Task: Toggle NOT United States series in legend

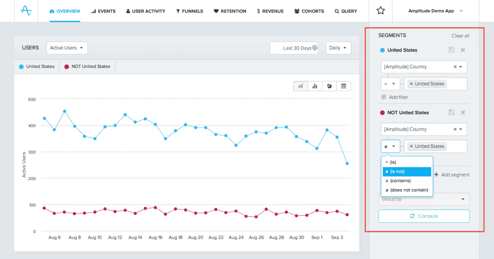Action: [87, 66]
